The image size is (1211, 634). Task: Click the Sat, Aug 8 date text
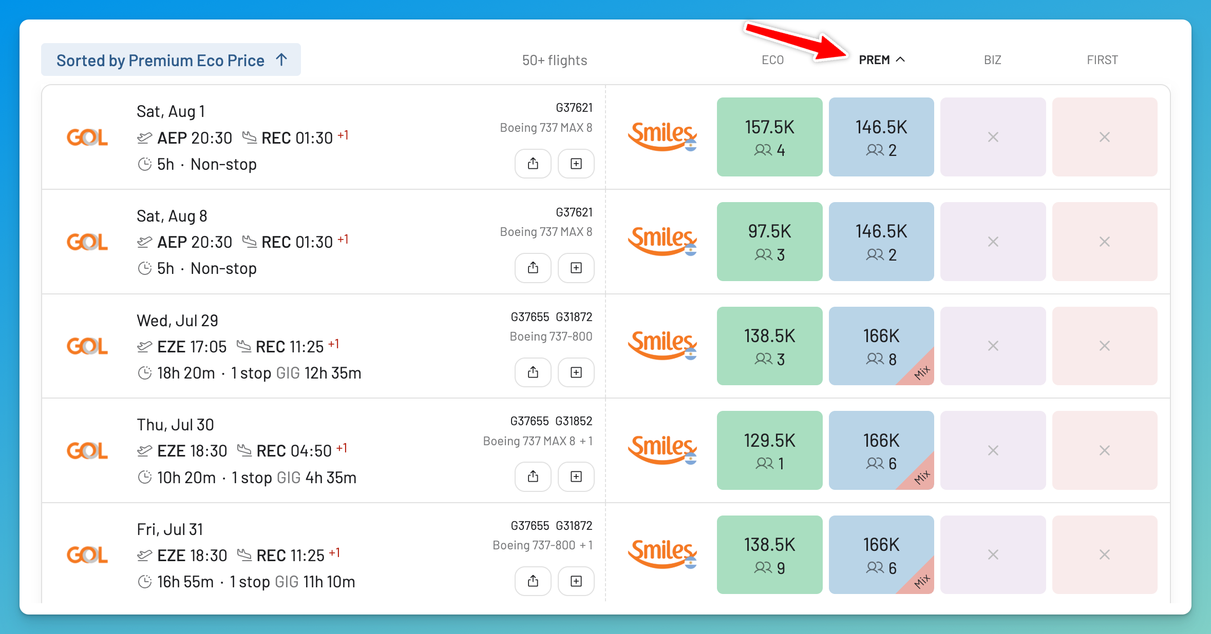point(172,216)
